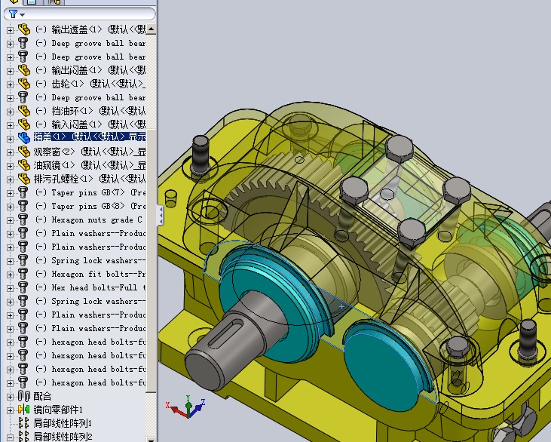Click the funnel filter icon above the tree
The image size is (551, 442).
click(x=13, y=14)
